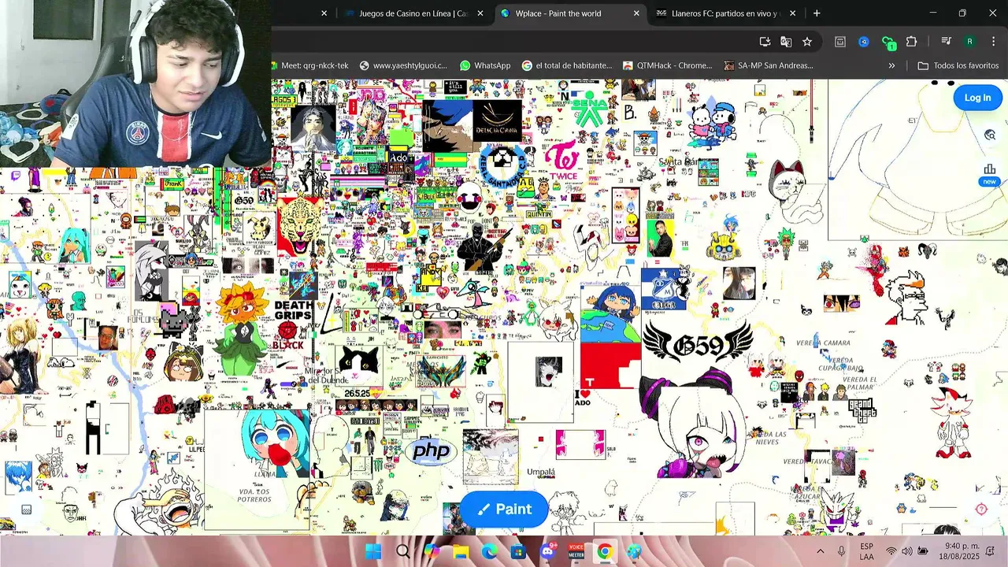The image size is (1008, 567).
Task: Open the WhatsApp bookmark
Action: coord(485,65)
